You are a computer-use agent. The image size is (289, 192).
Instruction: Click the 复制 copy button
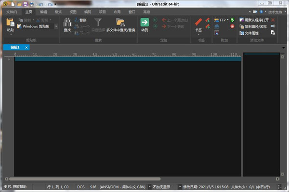[26, 20]
